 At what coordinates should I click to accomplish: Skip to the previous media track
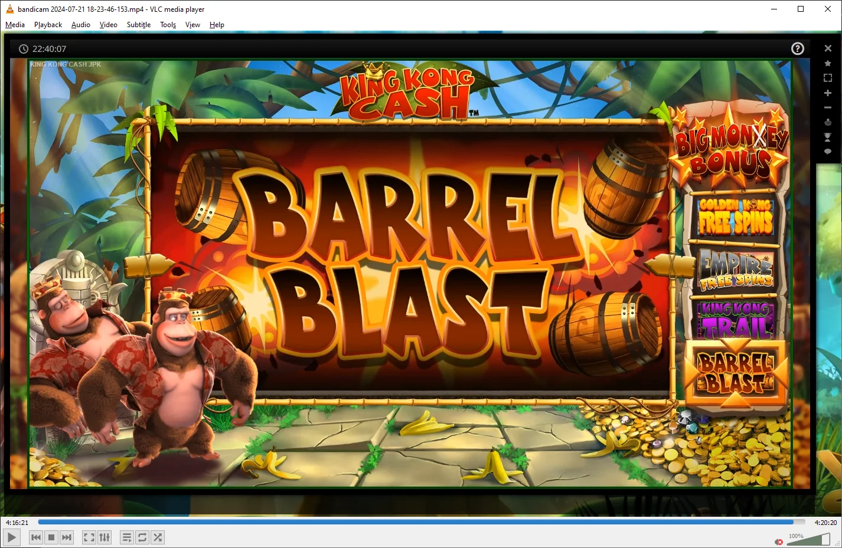(x=36, y=537)
